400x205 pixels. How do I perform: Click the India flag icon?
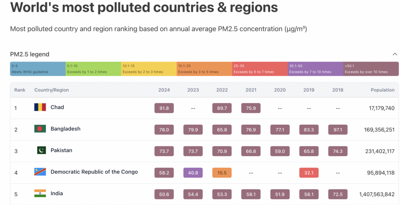click(40, 193)
